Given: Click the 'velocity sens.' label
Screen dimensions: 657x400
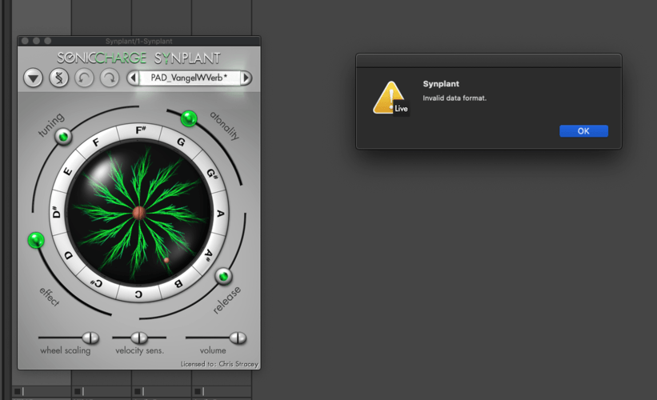Looking at the screenshot, I should [x=139, y=350].
